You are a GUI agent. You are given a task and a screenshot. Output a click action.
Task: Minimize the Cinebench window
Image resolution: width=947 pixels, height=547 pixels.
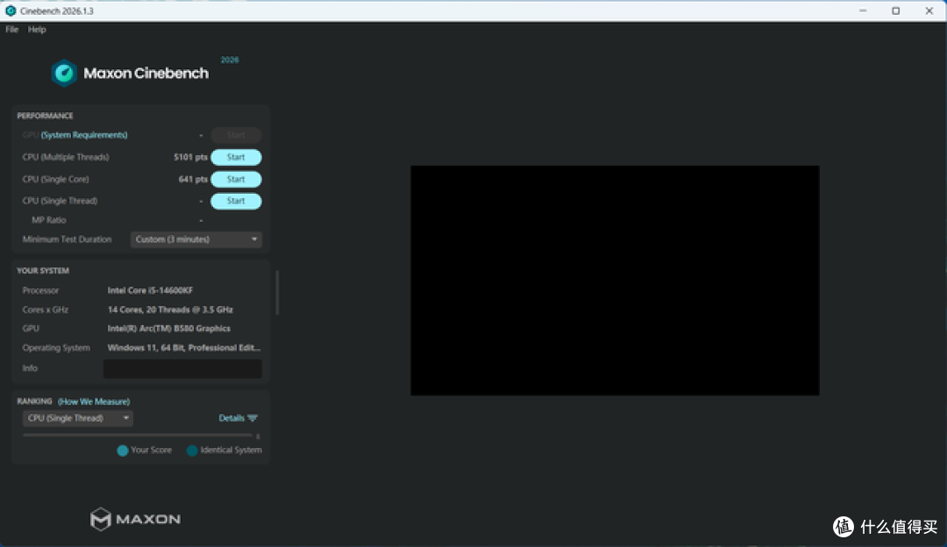point(863,11)
